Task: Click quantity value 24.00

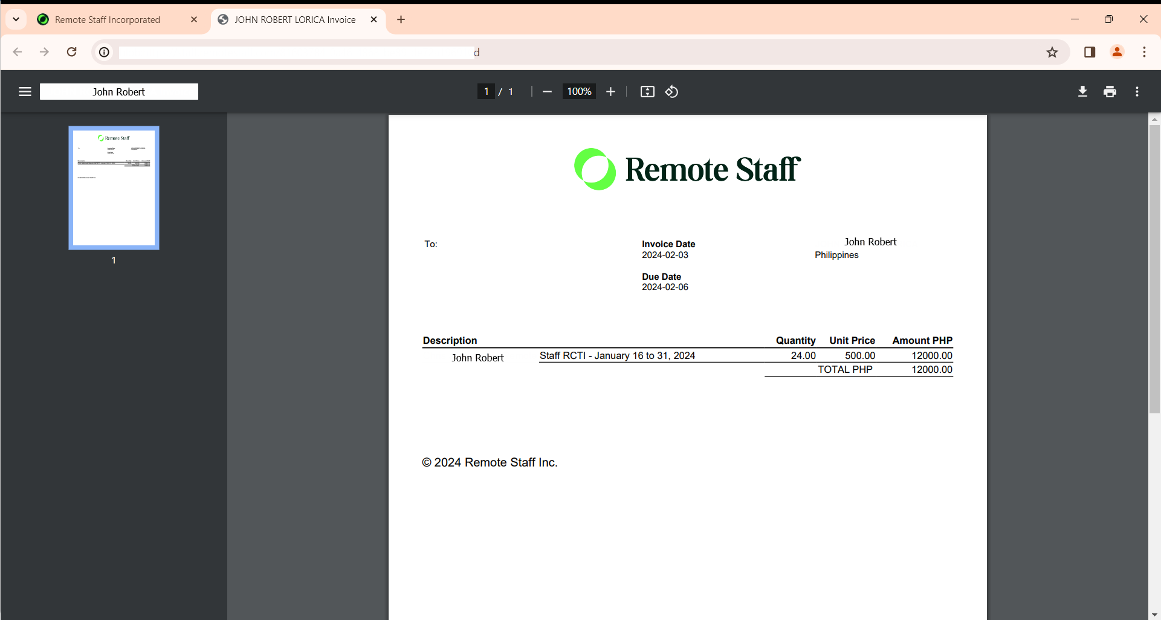Action: [x=803, y=356]
